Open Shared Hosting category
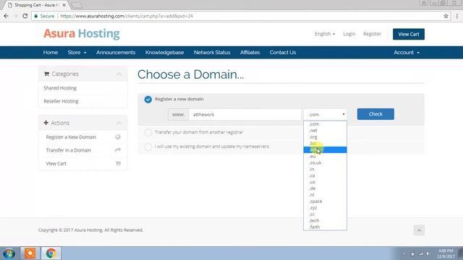Screen dimensions: 463x260 [x=60, y=88]
